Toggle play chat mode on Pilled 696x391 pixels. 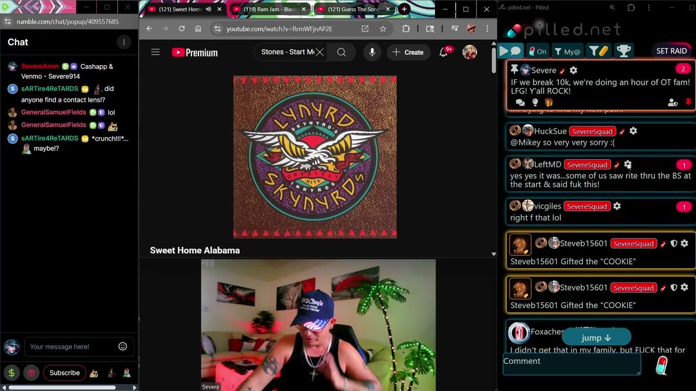tap(511, 51)
